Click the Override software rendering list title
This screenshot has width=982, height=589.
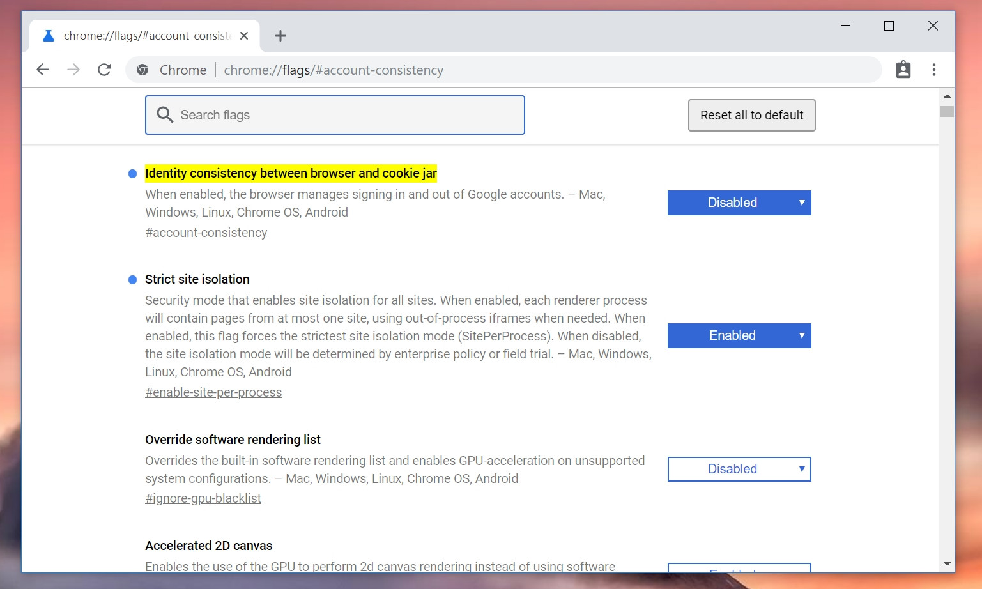click(x=233, y=440)
